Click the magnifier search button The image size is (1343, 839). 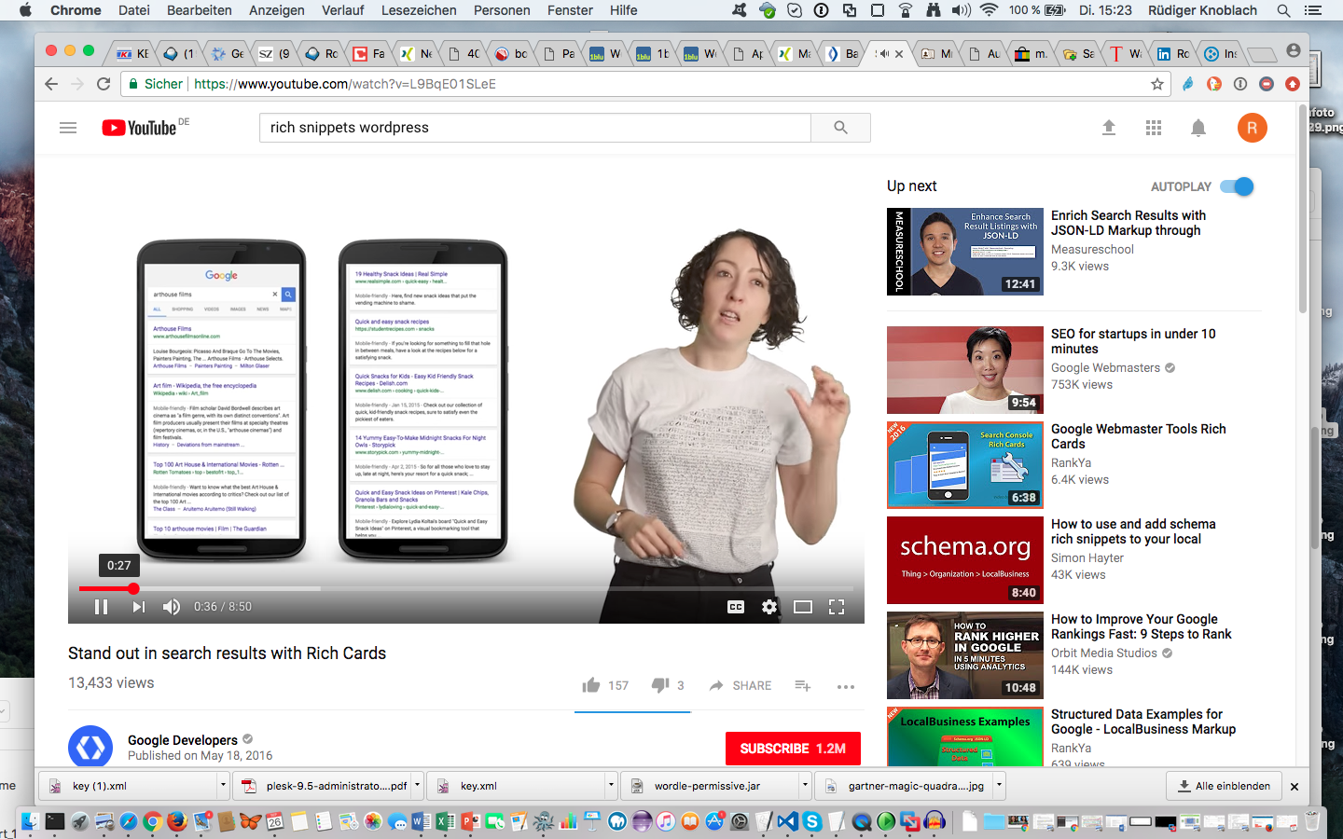[x=840, y=128]
